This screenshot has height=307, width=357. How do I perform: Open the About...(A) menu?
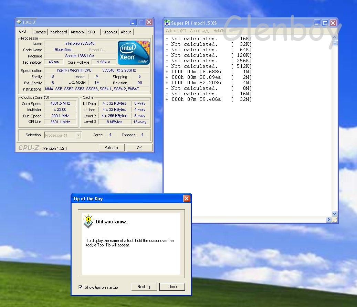click(x=200, y=31)
